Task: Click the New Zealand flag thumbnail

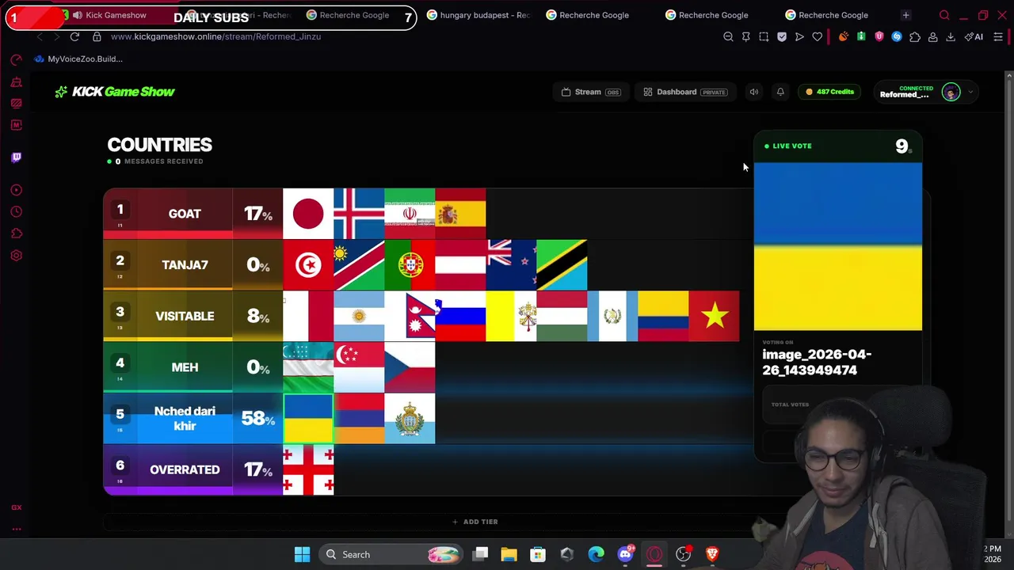Action: coord(511,264)
